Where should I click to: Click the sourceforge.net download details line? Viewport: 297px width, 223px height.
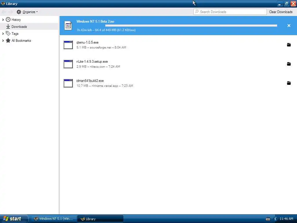(x=101, y=47)
